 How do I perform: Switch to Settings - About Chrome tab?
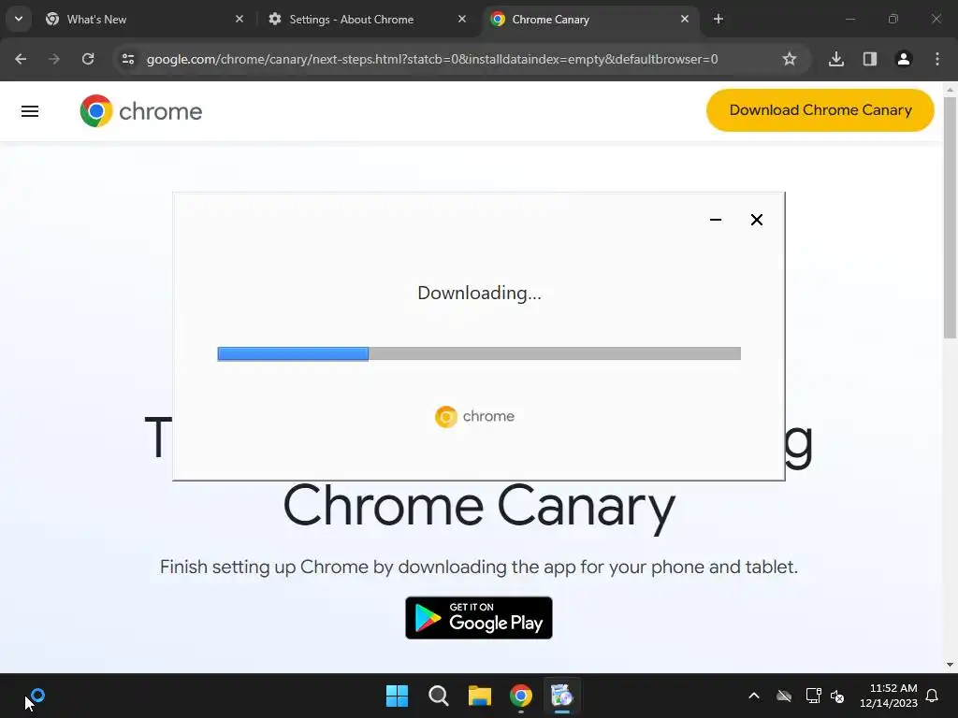coord(367,19)
